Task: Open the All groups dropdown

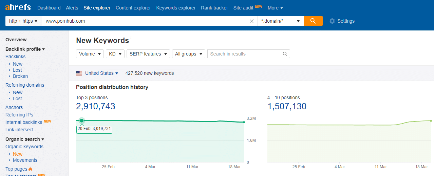Action: [188, 54]
